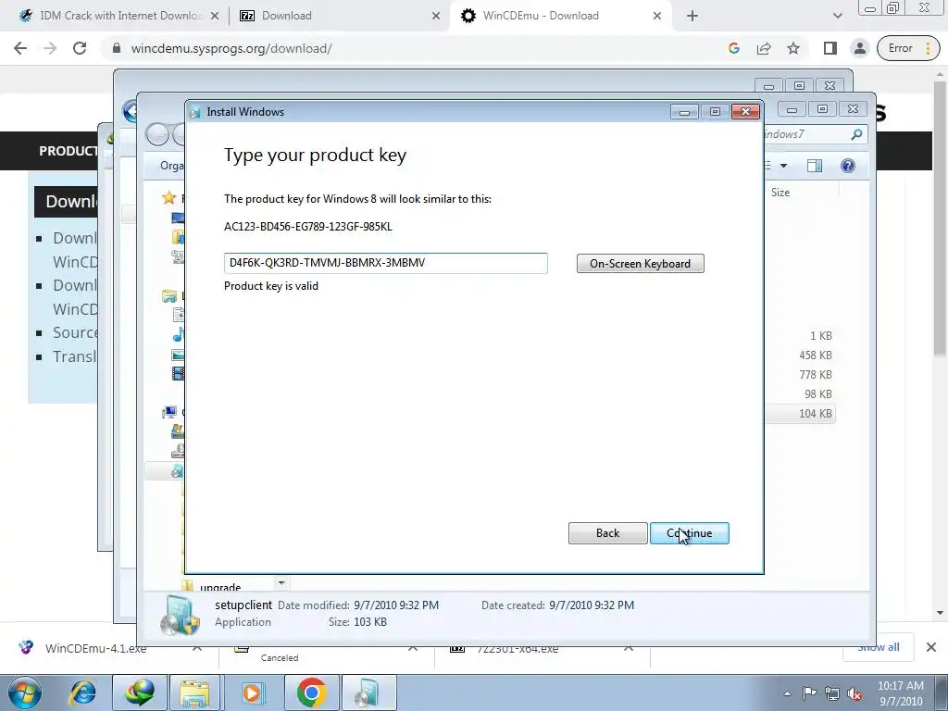
Task: Click the Explorer window search magnifier icon
Action: click(856, 134)
